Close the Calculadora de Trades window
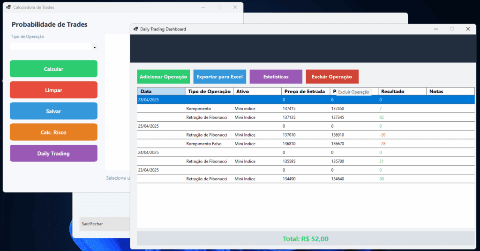The height and width of the screenshot is (251, 480). (235, 7)
